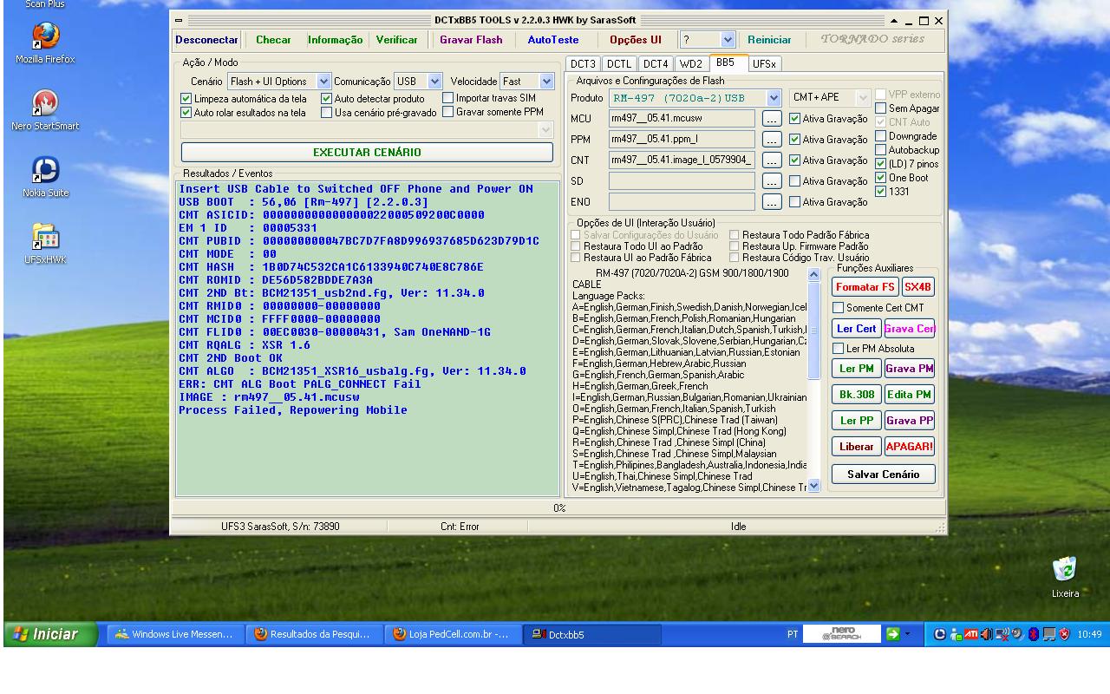Enable SD Ativa Gravação checkbox

click(x=794, y=181)
